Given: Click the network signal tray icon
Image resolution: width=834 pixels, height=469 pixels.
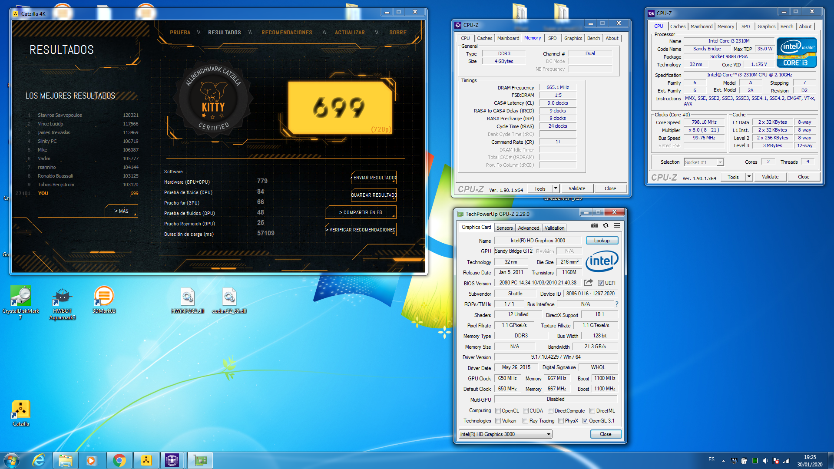Looking at the screenshot, I should (786, 461).
